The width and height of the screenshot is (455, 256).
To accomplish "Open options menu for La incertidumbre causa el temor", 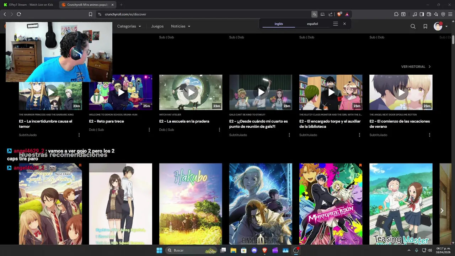I will tap(79, 135).
